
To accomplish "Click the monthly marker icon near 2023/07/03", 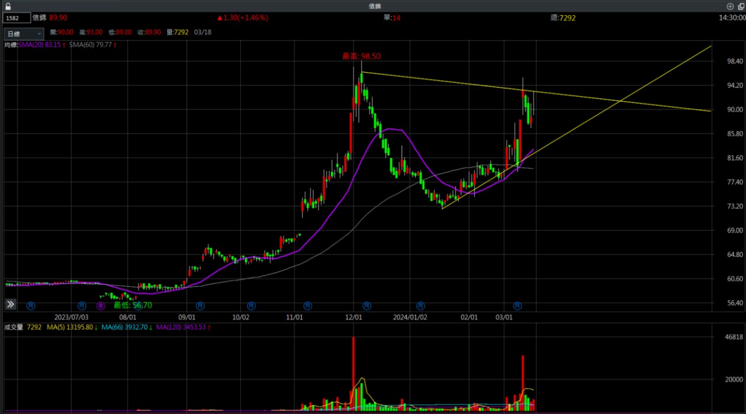I will tap(82, 306).
